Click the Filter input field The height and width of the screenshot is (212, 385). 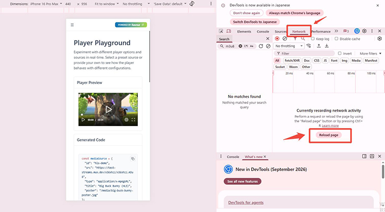point(304,53)
